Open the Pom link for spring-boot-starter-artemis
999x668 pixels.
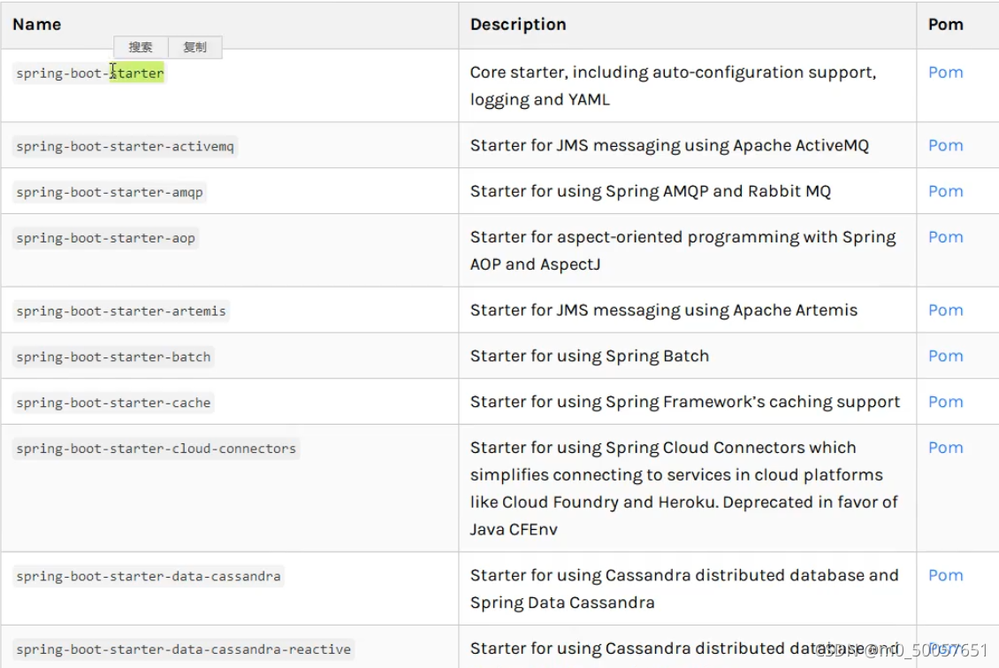945,310
